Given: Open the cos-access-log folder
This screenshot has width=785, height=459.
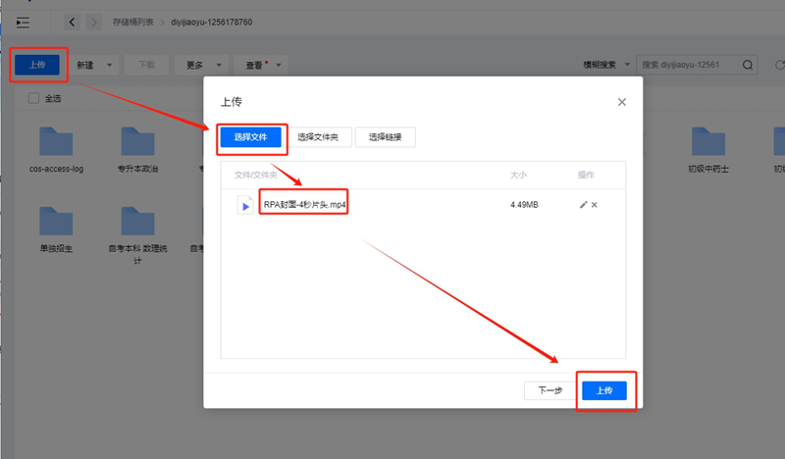Looking at the screenshot, I should coord(56,150).
